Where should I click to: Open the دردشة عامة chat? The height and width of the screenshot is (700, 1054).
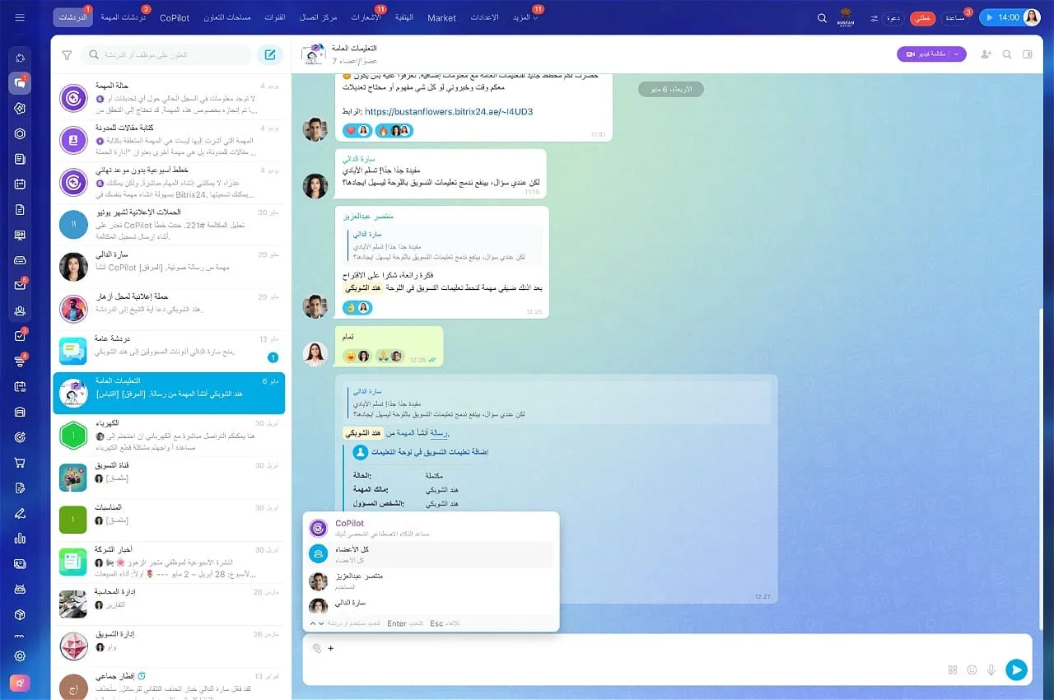point(171,350)
